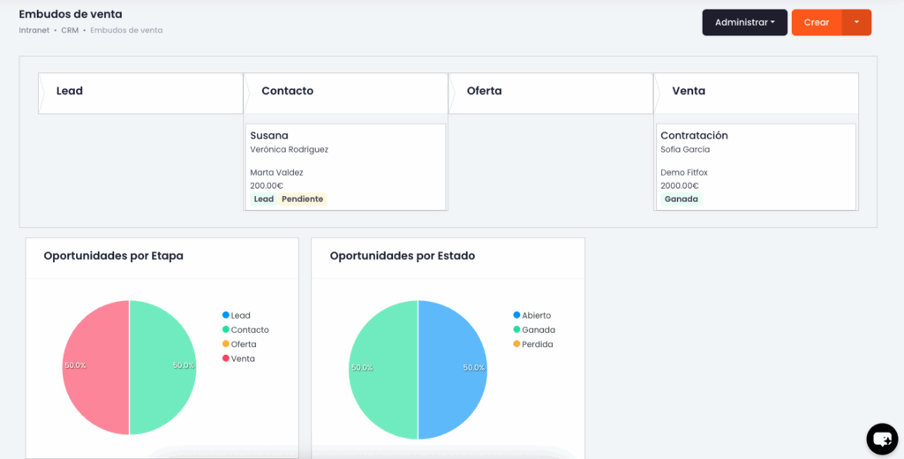904x459 pixels.
Task: Go to CRM breadcrumb link
Action: (x=70, y=30)
